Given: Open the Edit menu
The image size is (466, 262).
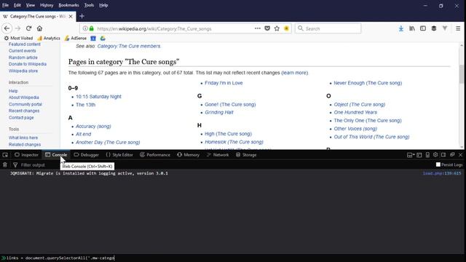Looking at the screenshot, I should pyautogui.click(x=17, y=5).
